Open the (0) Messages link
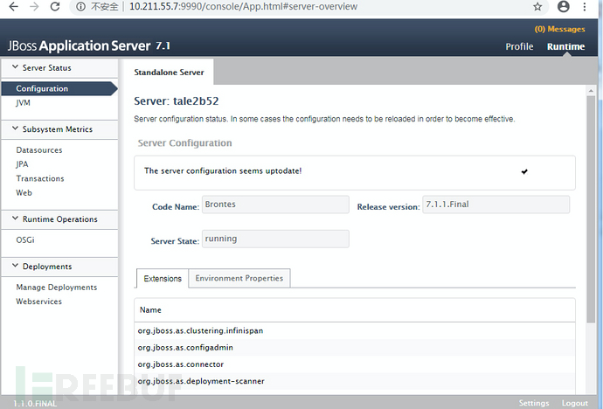603x409 pixels. click(x=559, y=30)
